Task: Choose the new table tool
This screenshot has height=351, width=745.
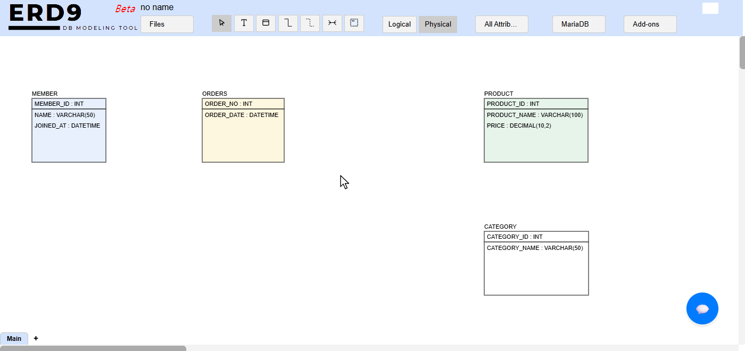Action: 266,23
